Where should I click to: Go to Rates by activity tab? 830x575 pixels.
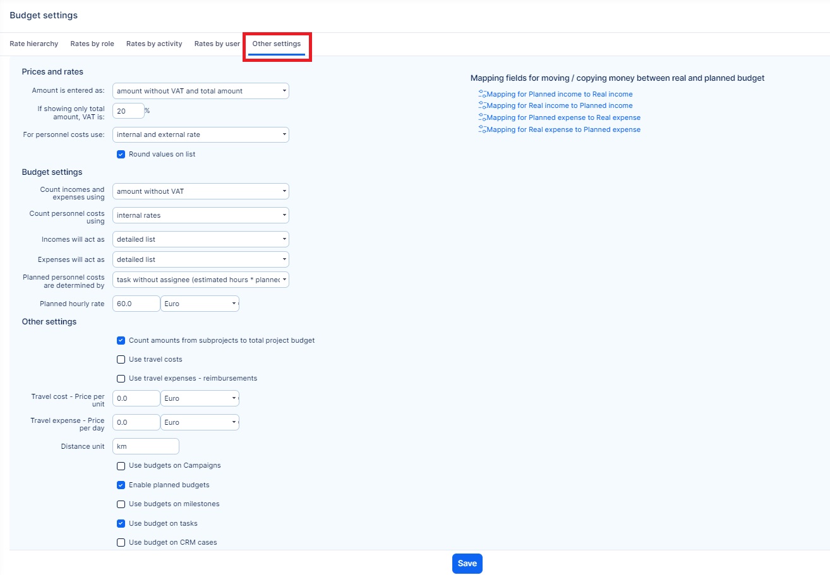coord(154,44)
